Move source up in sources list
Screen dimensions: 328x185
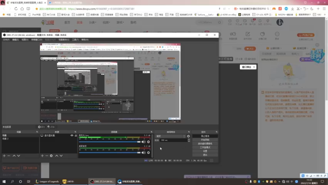pyautogui.click(x=57, y=156)
